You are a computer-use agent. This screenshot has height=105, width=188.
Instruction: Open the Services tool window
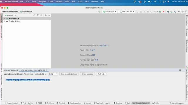118,103
